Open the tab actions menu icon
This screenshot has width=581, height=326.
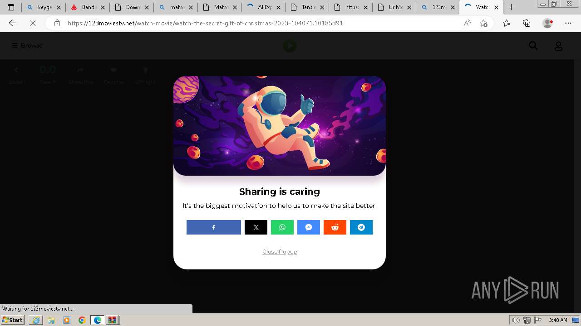pos(11,7)
